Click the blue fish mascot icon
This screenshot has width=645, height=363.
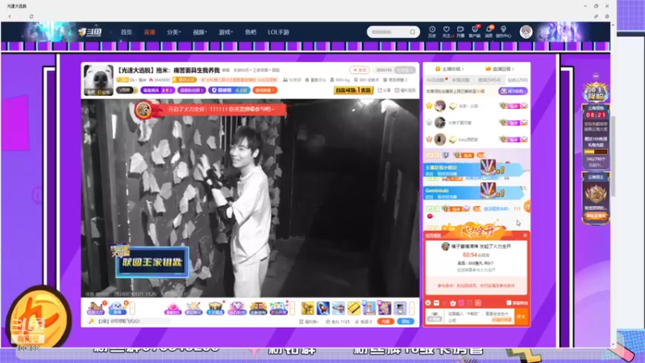tap(117, 308)
